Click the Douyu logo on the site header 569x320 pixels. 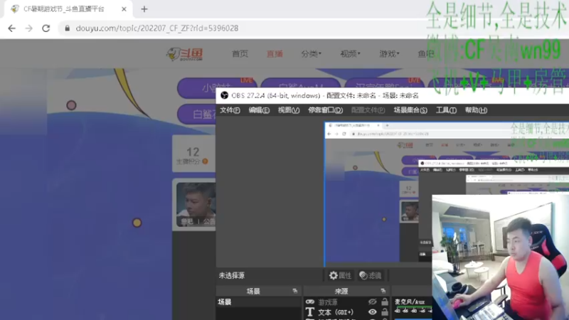coord(184,54)
